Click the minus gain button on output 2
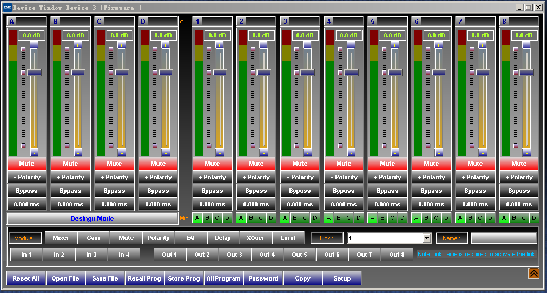 pos(263,153)
